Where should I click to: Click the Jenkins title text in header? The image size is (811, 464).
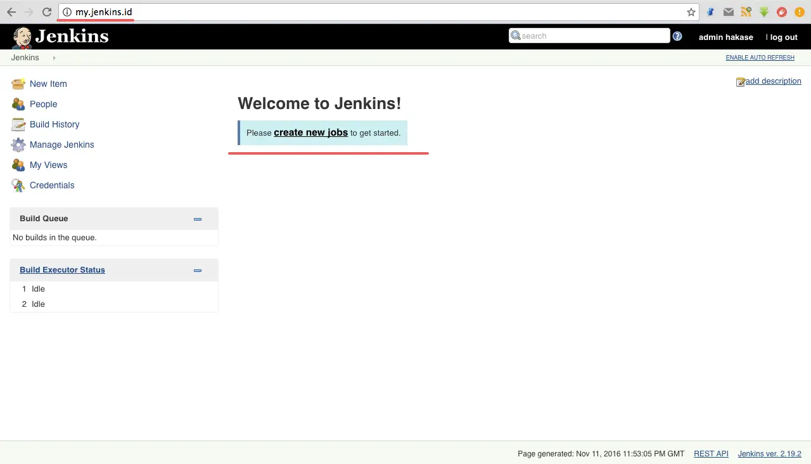72,37
